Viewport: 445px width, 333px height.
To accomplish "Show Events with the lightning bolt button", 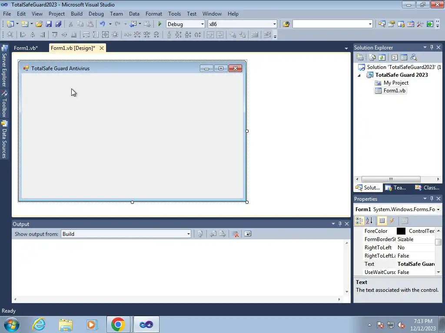I will tap(392, 221).
